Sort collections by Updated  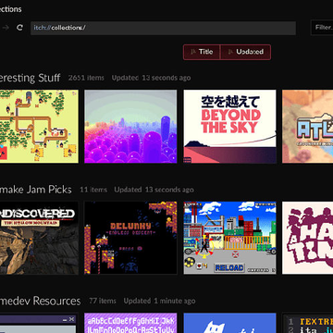246,52
